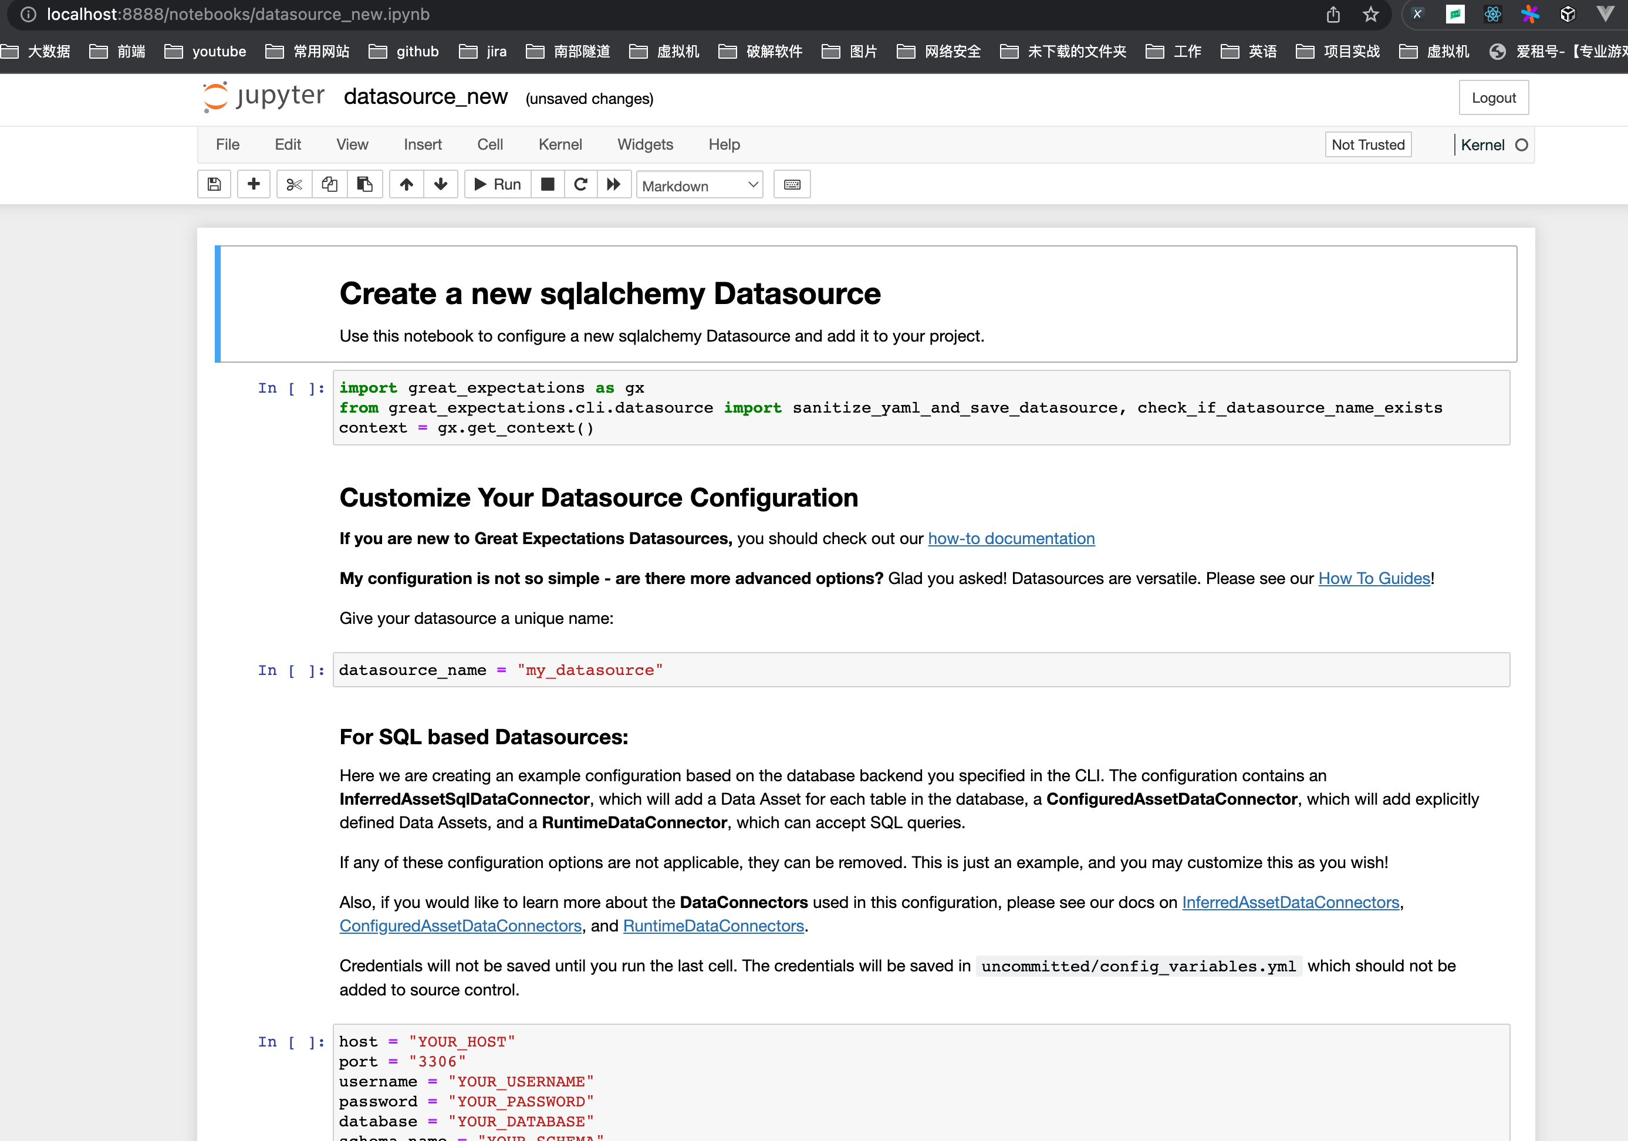Click the address bar URL
This screenshot has width=1628, height=1141.
[x=238, y=14]
